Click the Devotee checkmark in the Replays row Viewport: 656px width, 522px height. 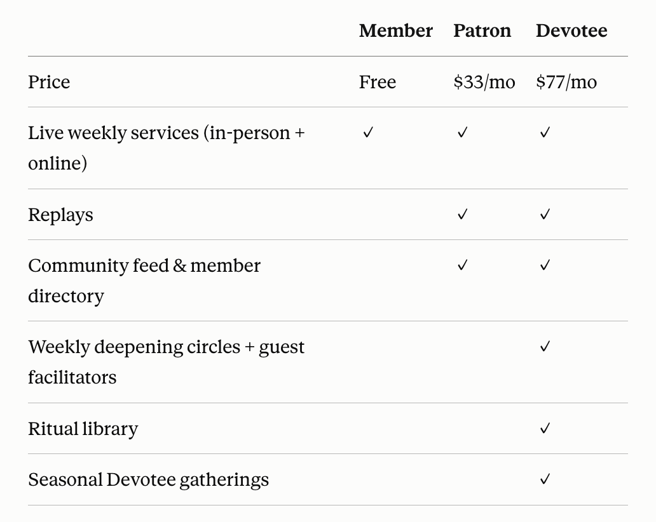pos(545,215)
